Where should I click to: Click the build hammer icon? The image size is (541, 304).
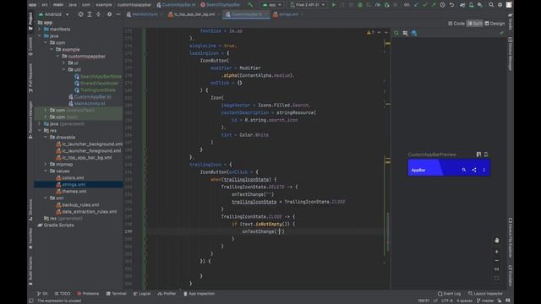(250, 5)
